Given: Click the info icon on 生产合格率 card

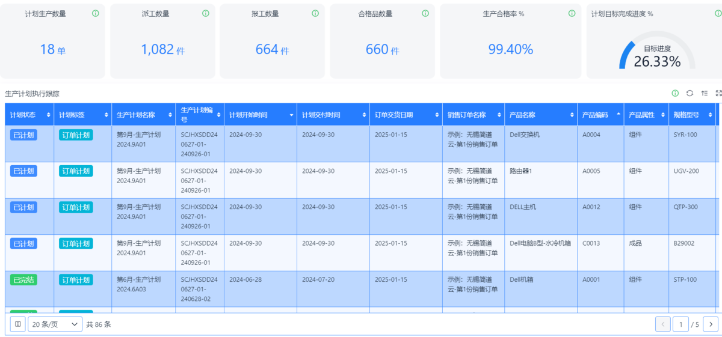Looking at the screenshot, I should tap(571, 13).
